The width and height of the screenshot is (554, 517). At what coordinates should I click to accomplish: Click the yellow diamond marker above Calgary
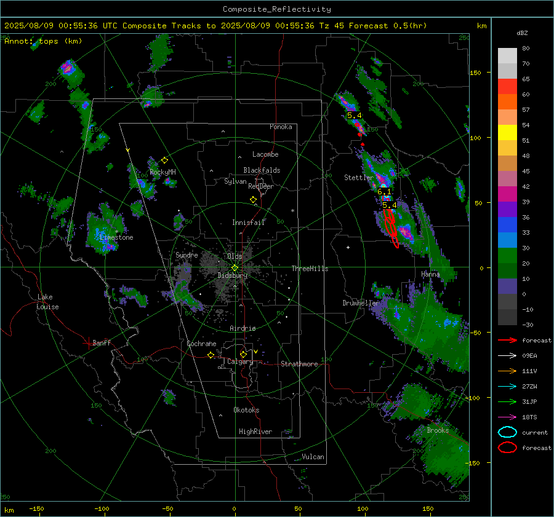tap(243, 354)
